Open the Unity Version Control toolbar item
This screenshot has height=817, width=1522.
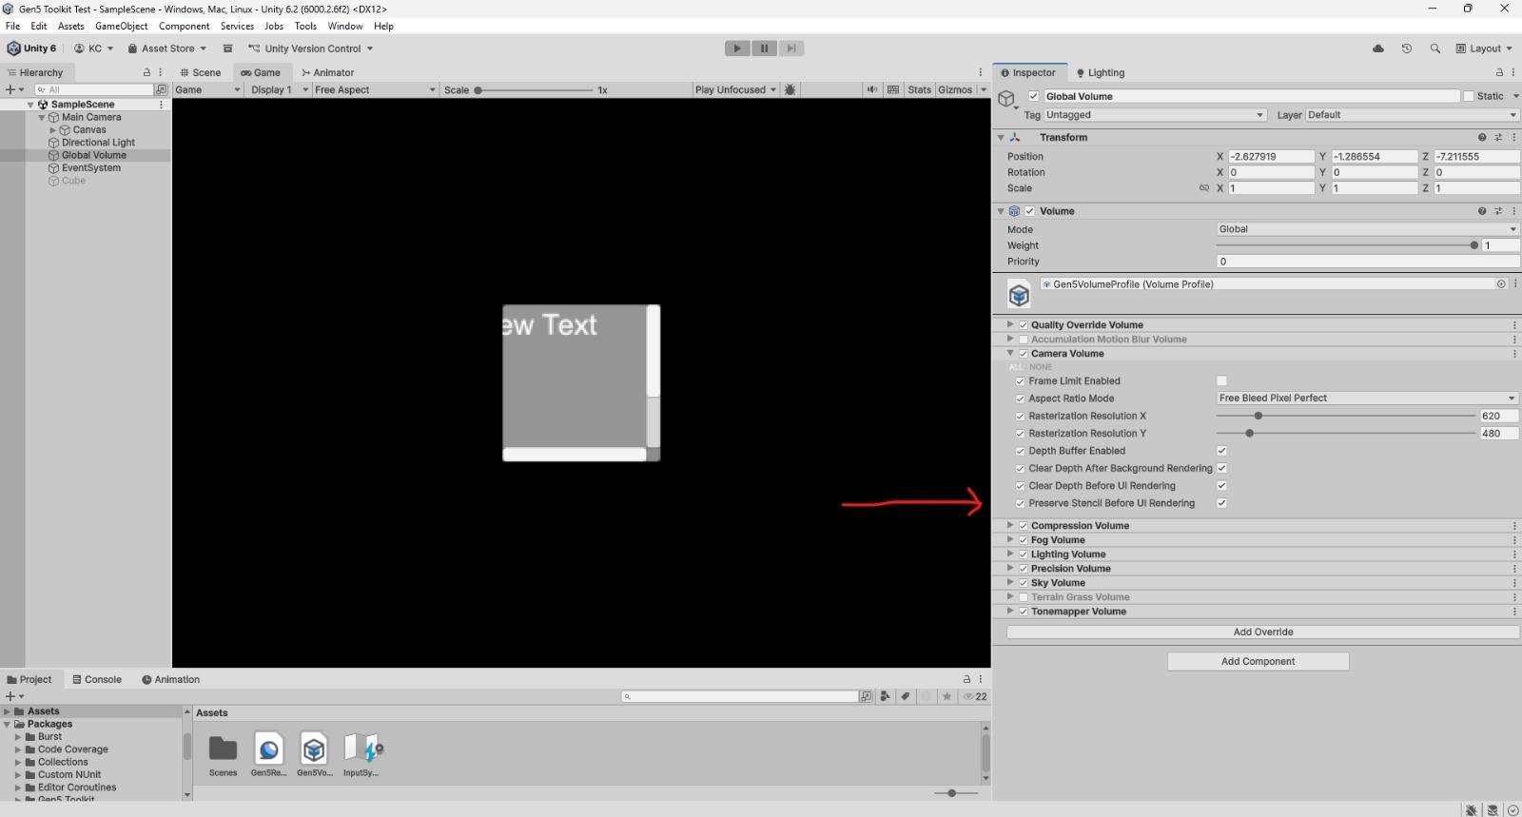click(310, 49)
